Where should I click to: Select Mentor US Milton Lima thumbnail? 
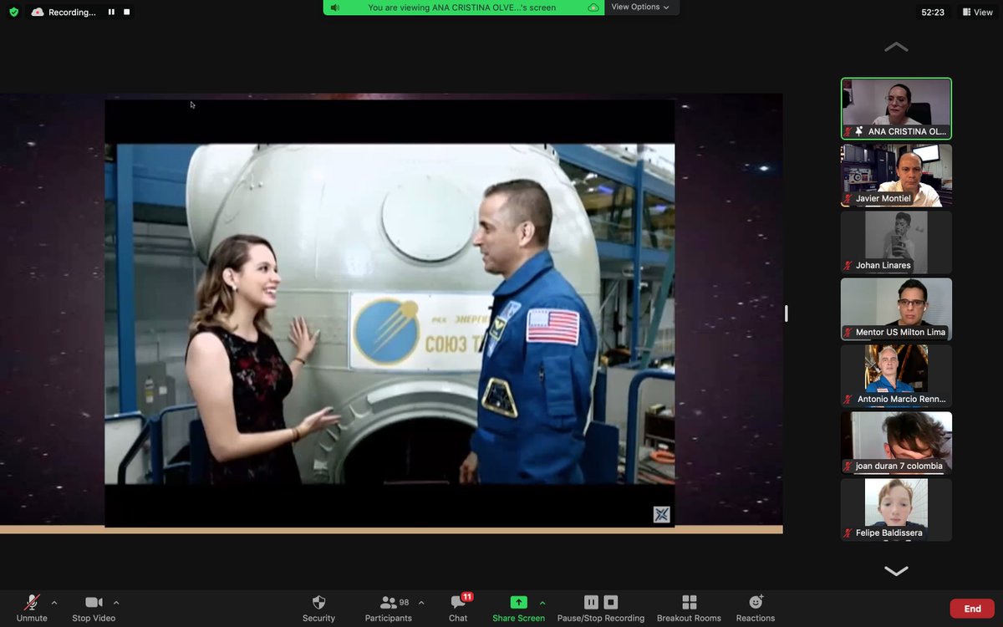coord(896,309)
